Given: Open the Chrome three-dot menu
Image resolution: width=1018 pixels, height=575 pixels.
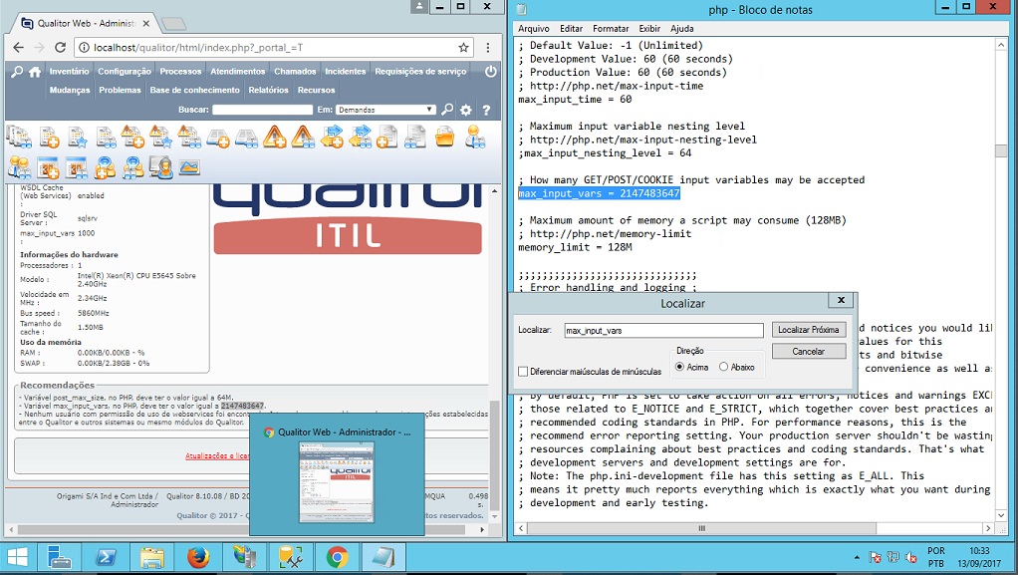Looking at the screenshot, I should (x=488, y=48).
